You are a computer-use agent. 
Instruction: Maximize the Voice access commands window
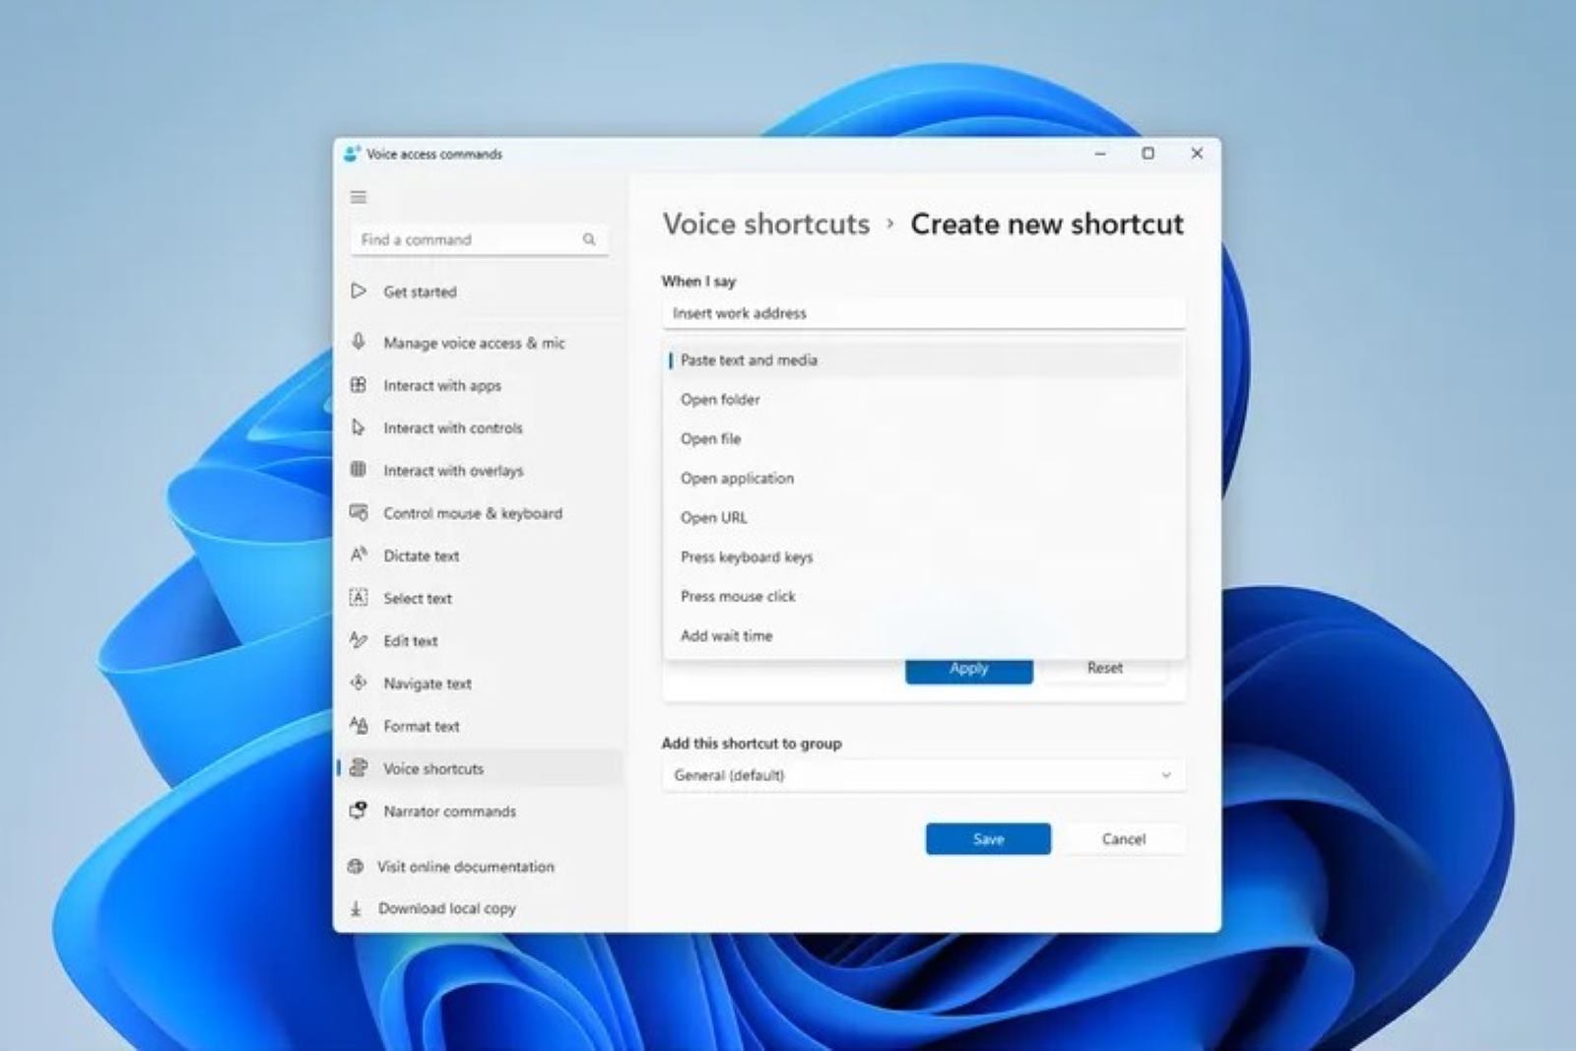(x=1148, y=154)
